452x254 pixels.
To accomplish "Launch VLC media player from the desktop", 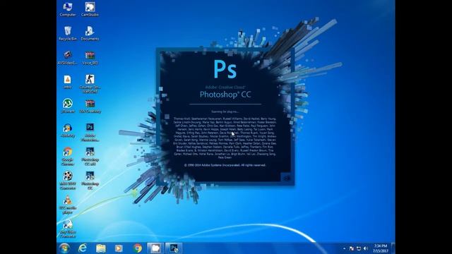I will (x=68, y=205).
